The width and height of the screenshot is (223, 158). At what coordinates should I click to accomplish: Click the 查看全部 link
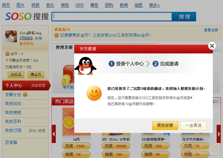pos(211,30)
